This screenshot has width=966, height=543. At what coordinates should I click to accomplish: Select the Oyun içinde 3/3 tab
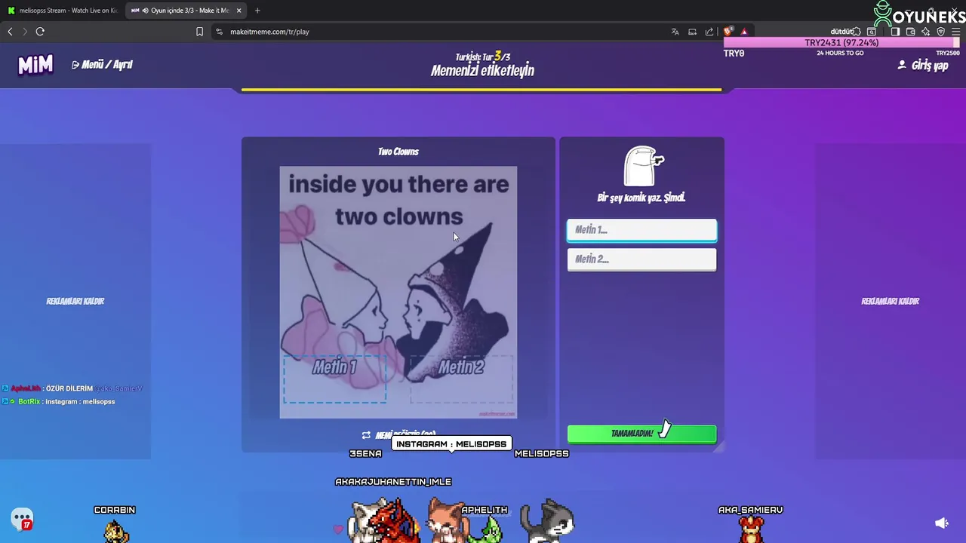(186, 11)
